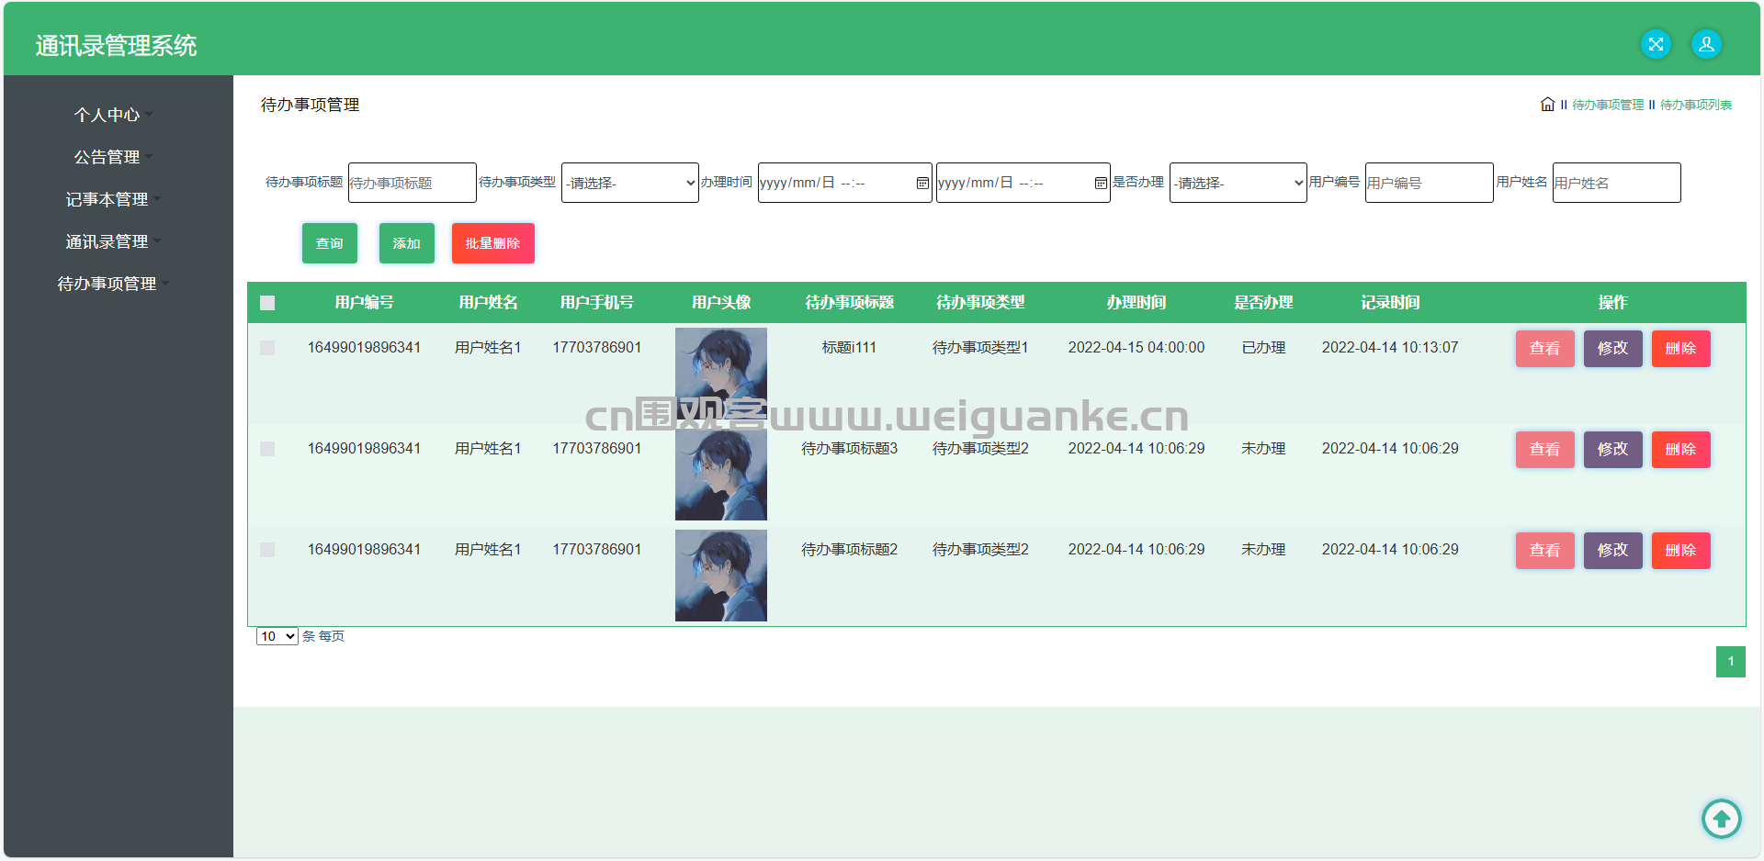Click the home icon in breadcrumb
1764x861 pixels.
1547,105
